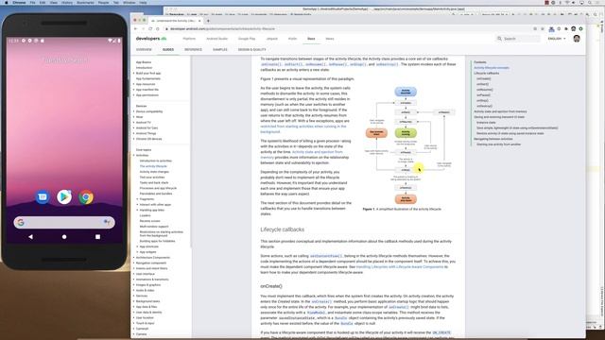Open the Google Play nav item
Image resolution: width=605 pixels, height=340 pixels.
click(247, 39)
